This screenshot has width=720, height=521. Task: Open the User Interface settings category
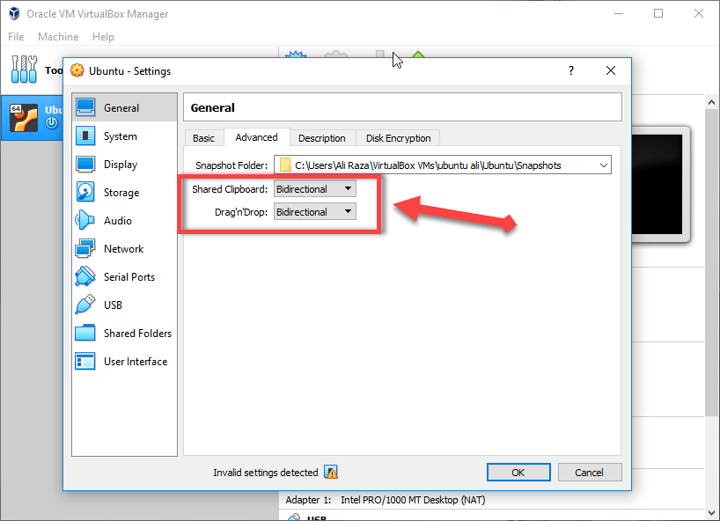pyautogui.click(x=135, y=362)
